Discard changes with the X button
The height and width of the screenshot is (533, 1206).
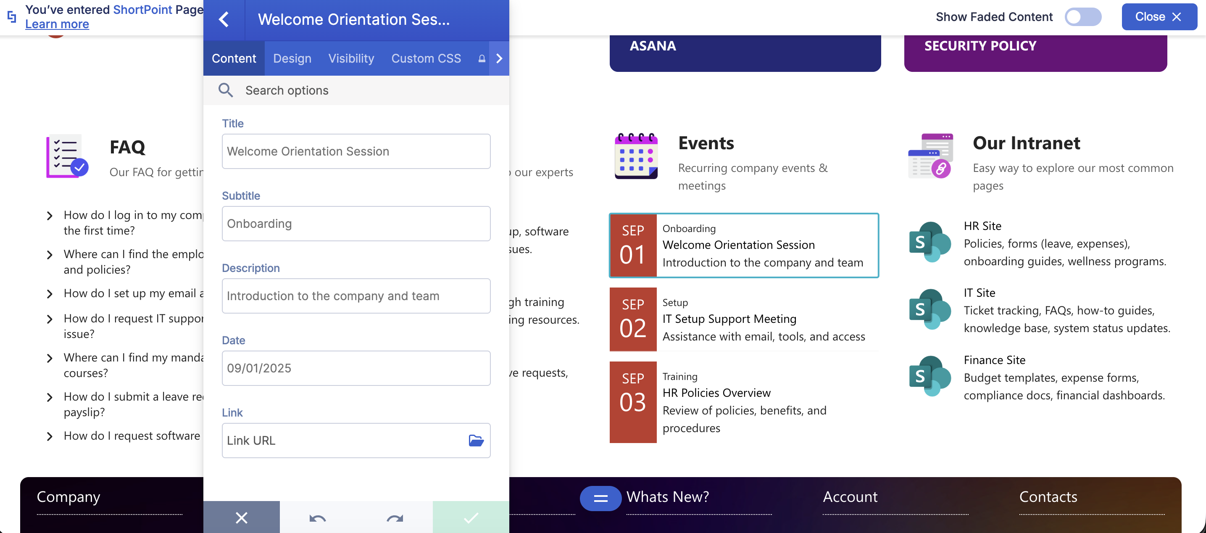(242, 517)
